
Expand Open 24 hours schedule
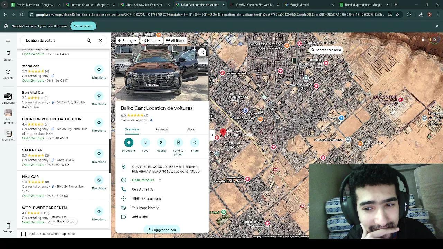(x=160, y=180)
